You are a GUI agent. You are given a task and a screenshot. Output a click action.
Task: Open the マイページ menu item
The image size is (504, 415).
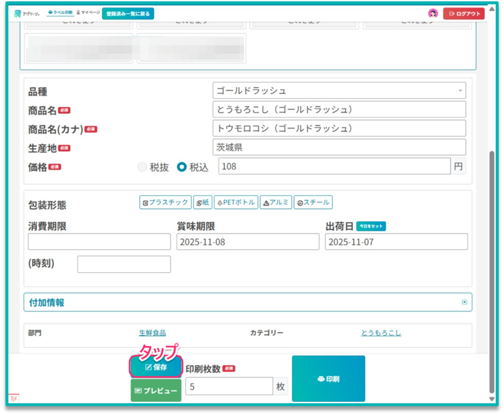pos(89,12)
